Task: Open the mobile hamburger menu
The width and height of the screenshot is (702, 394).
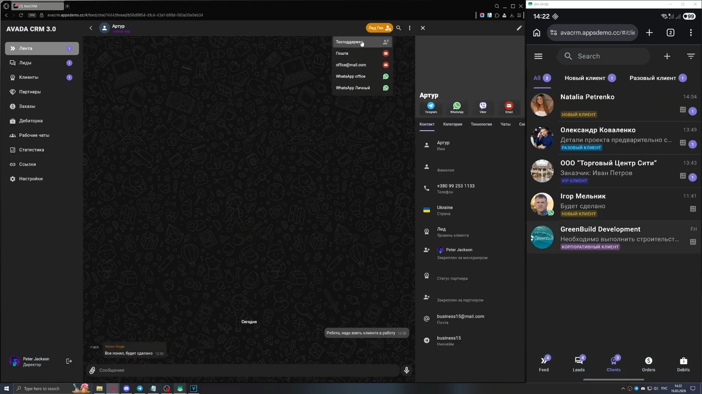Action: [538, 56]
